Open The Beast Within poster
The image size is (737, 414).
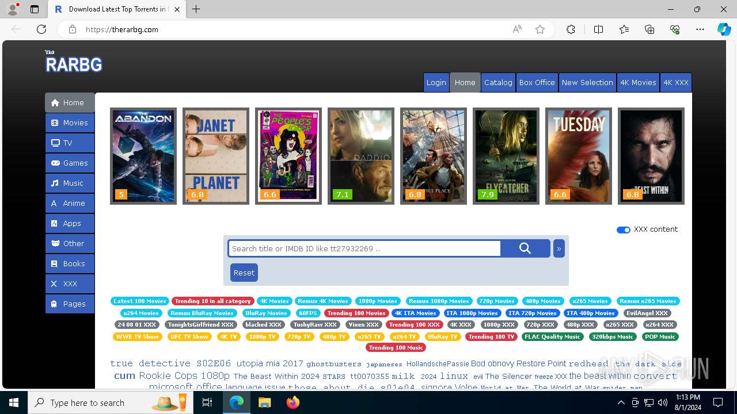pos(651,156)
